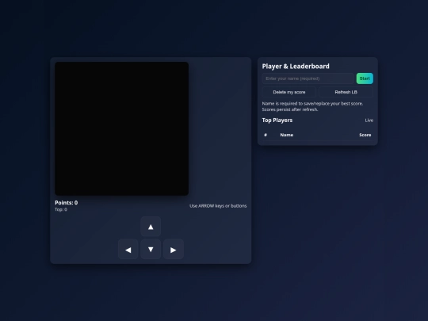The width and height of the screenshot is (428, 321).
Task: Click the 'Name is required to save' note
Action: [312, 104]
